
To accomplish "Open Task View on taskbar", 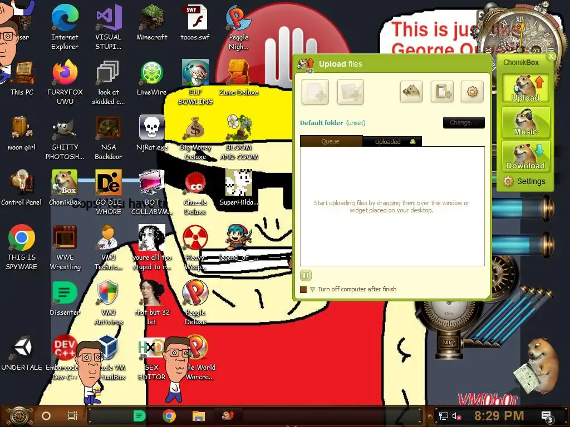I will (72, 416).
